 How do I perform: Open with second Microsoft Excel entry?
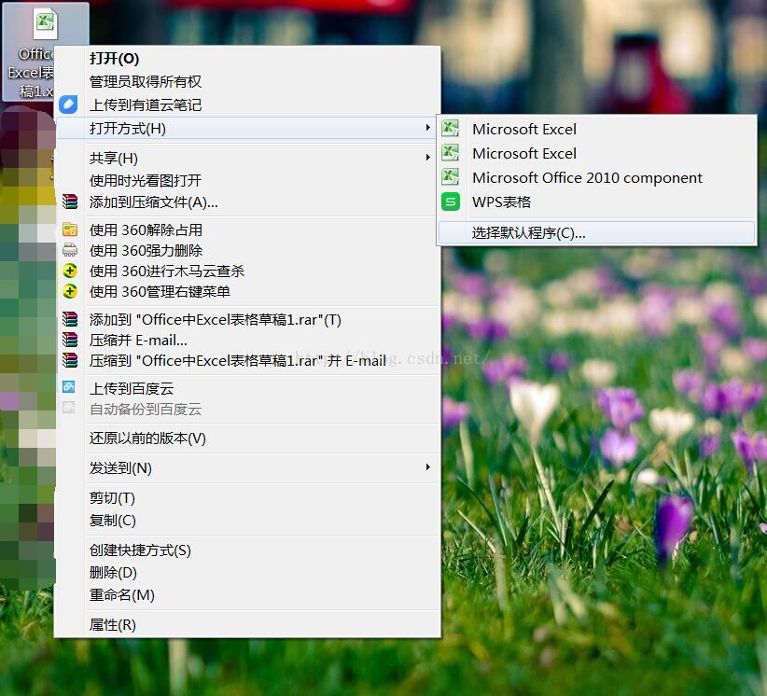(x=596, y=153)
